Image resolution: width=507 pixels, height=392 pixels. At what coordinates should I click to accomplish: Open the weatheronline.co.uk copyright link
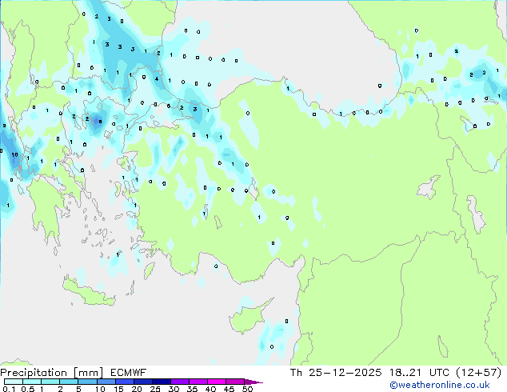440,385
